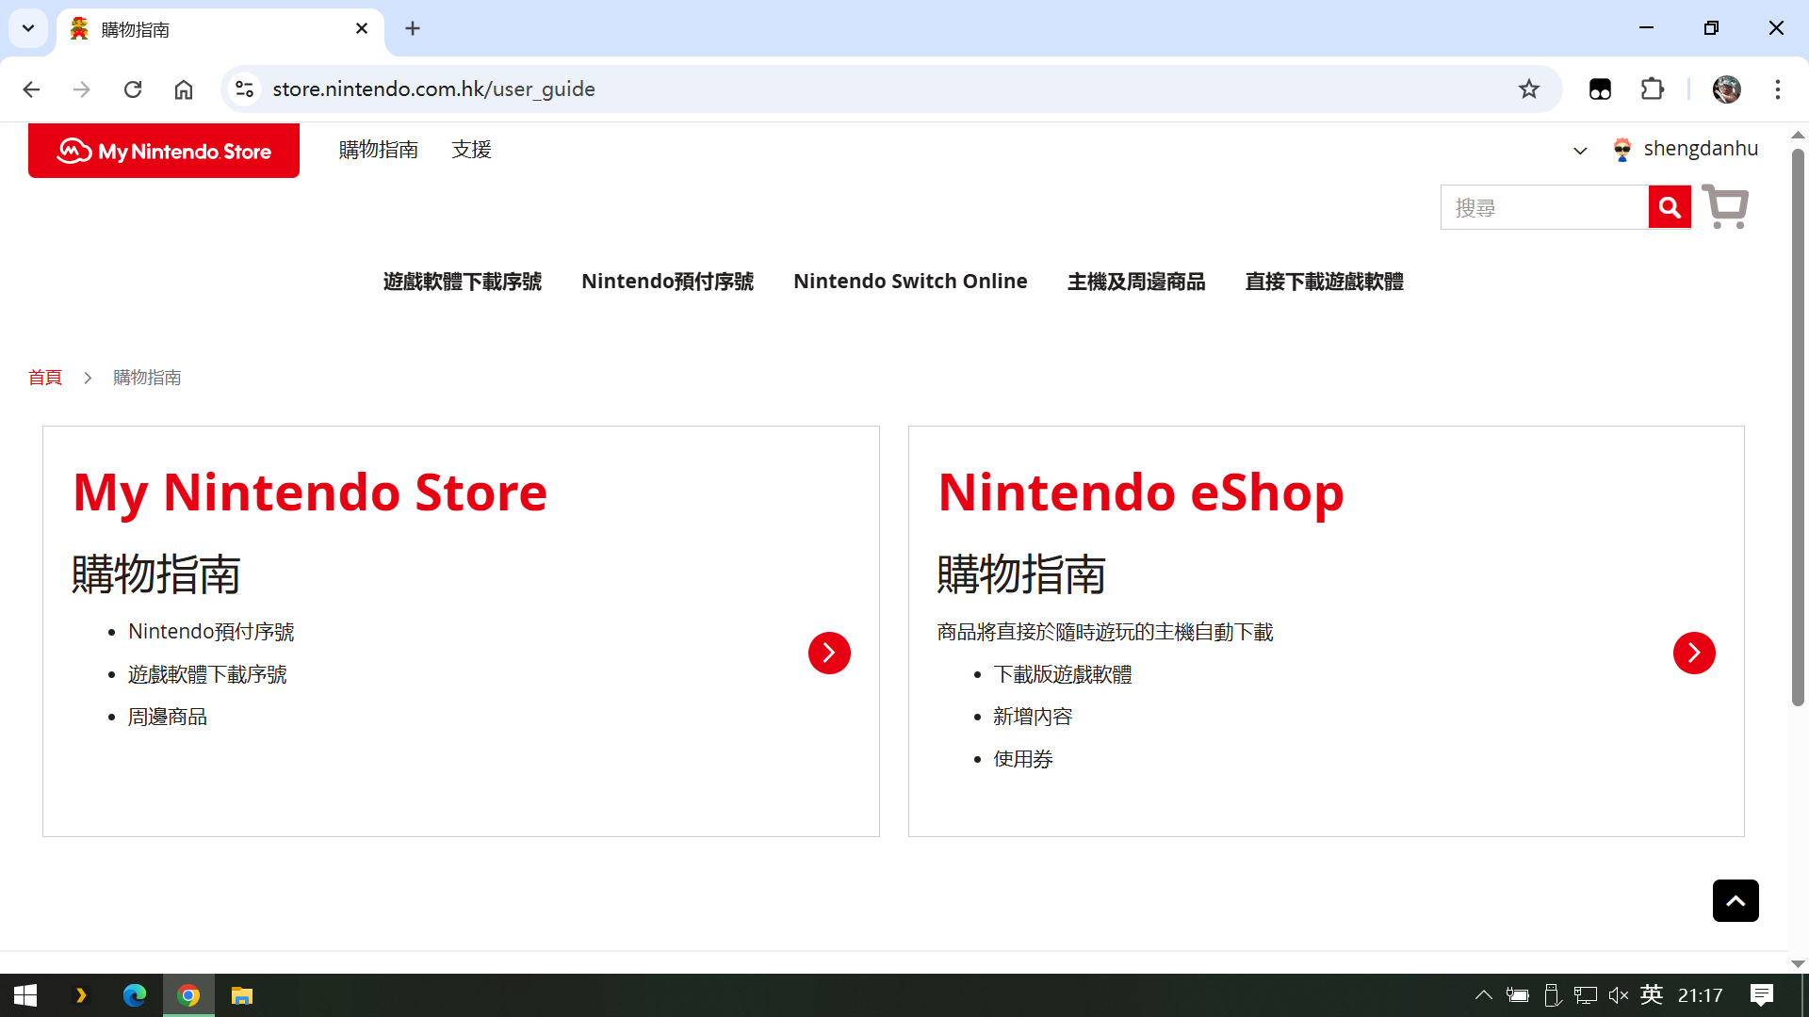Viewport: 1809px width, 1017px height.
Task: Open My Nintendo Store guide red arrow
Action: (829, 653)
